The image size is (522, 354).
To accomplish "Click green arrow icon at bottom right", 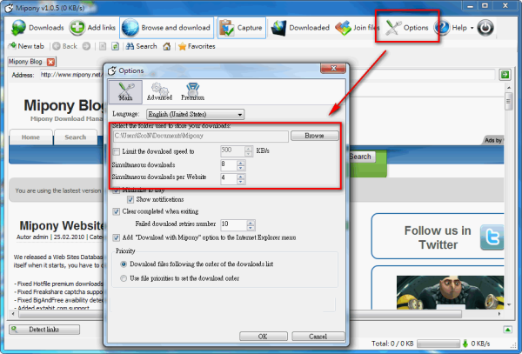I will click(x=508, y=330).
